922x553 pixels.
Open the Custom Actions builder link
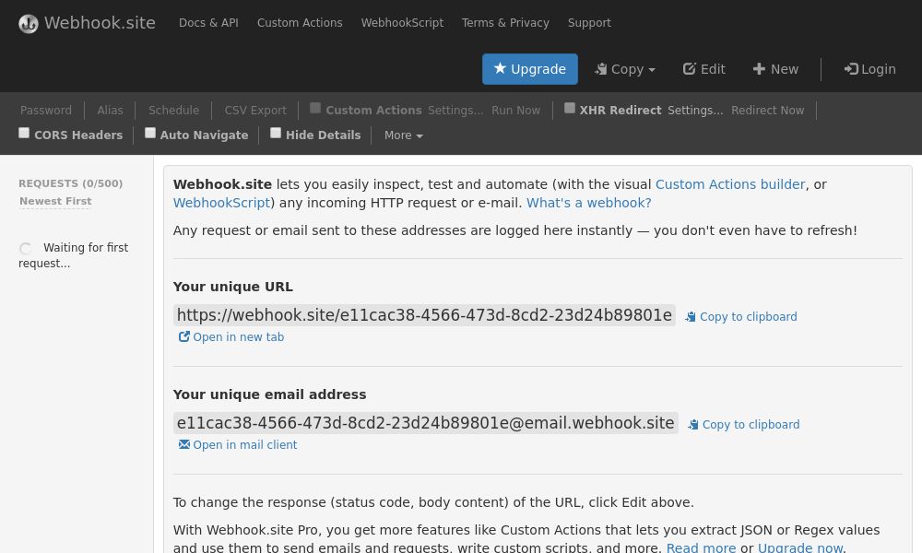[x=729, y=184]
